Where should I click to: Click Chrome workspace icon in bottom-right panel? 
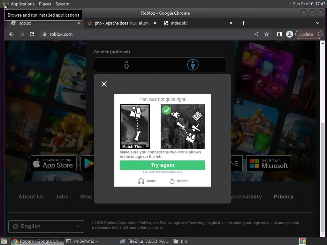click(302, 241)
